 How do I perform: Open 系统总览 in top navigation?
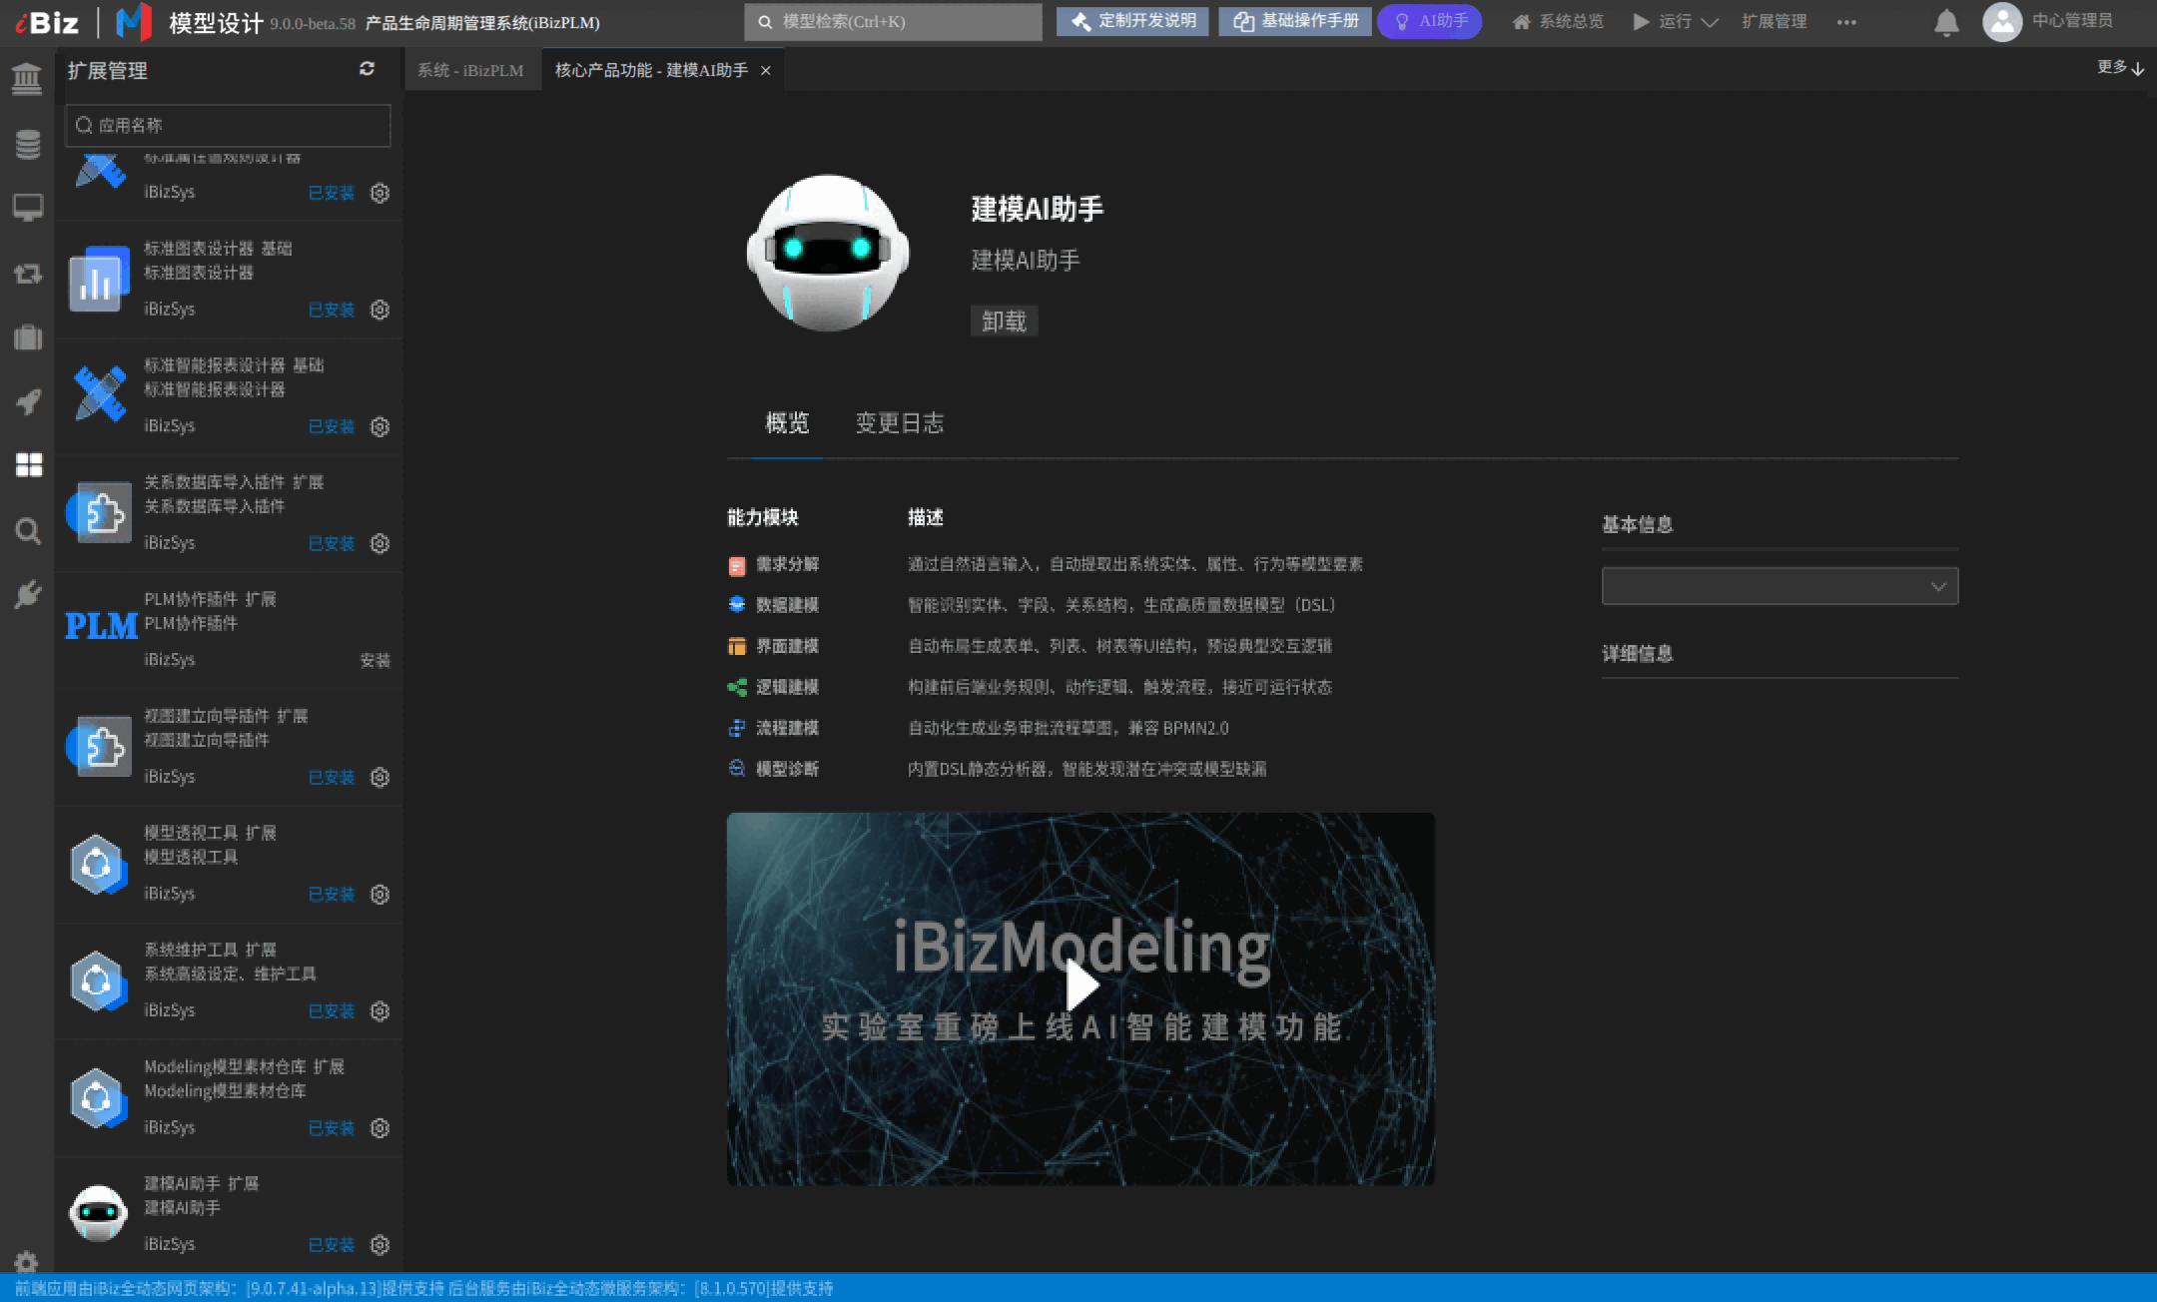tap(1557, 21)
